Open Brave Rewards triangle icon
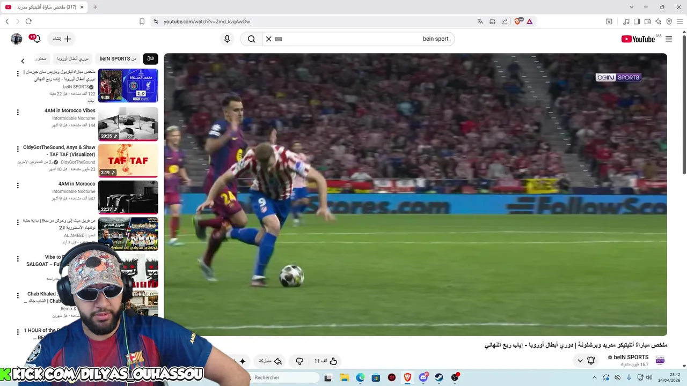Image resolution: width=687 pixels, height=386 pixels. 529,21
